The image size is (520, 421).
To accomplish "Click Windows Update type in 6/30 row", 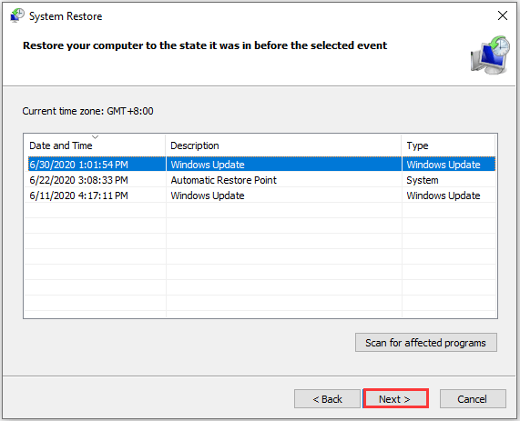I will tap(444, 165).
